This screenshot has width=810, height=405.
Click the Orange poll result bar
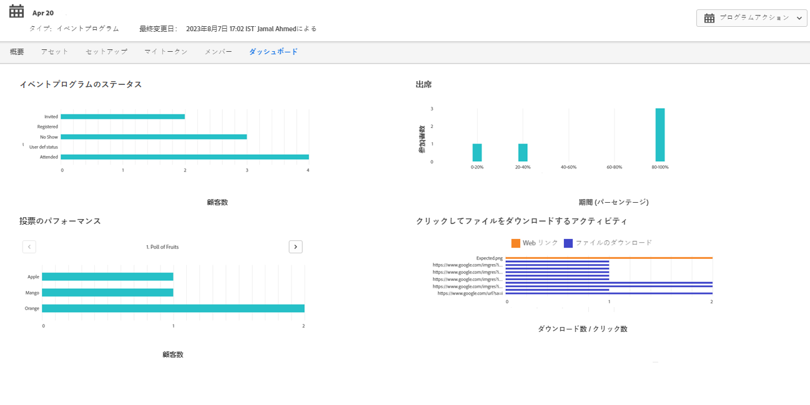pos(173,308)
